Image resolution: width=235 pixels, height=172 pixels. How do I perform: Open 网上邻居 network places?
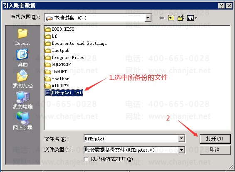coord(22,121)
